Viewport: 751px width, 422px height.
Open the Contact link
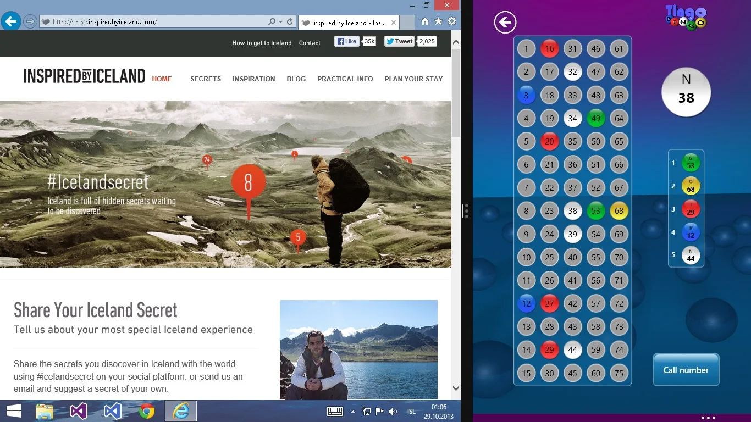click(310, 43)
